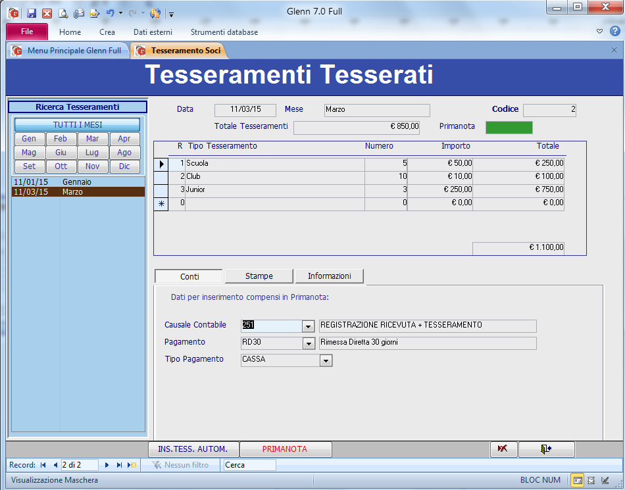Screen dimensions: 625x490
Task: Filter by Set month button
Action: 29,166
